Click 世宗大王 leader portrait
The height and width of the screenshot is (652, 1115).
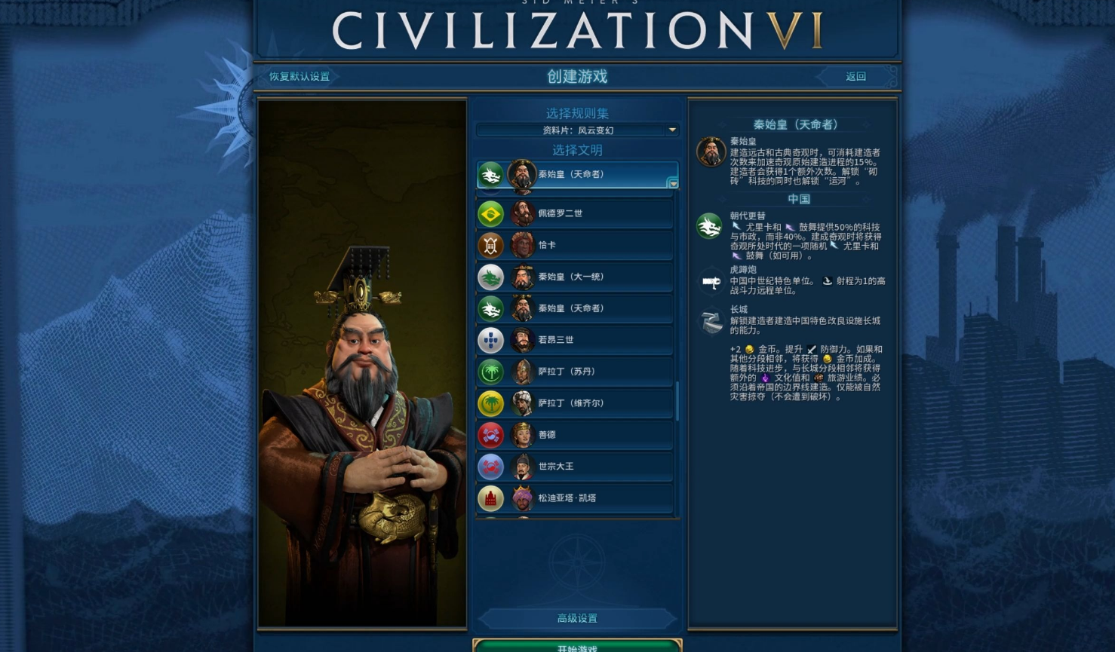coord(522,467)
